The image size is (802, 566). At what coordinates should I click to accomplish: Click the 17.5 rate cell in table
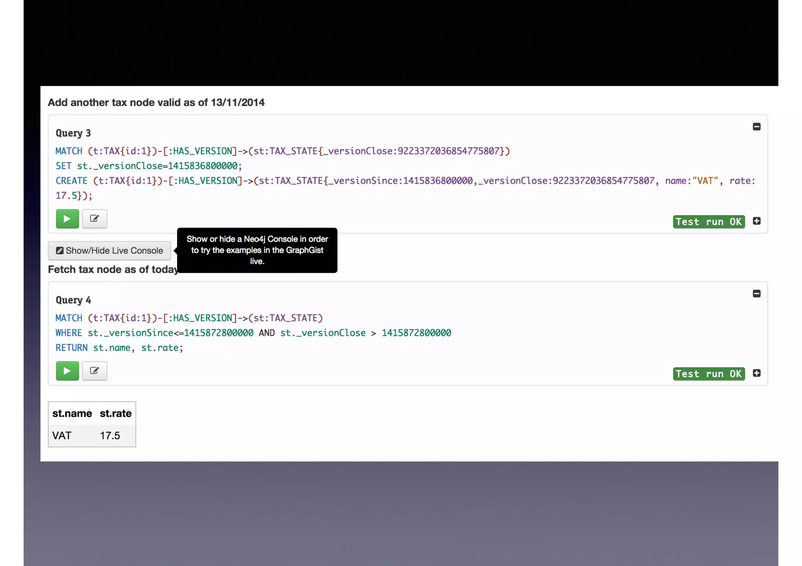click(x=110, y=436)
